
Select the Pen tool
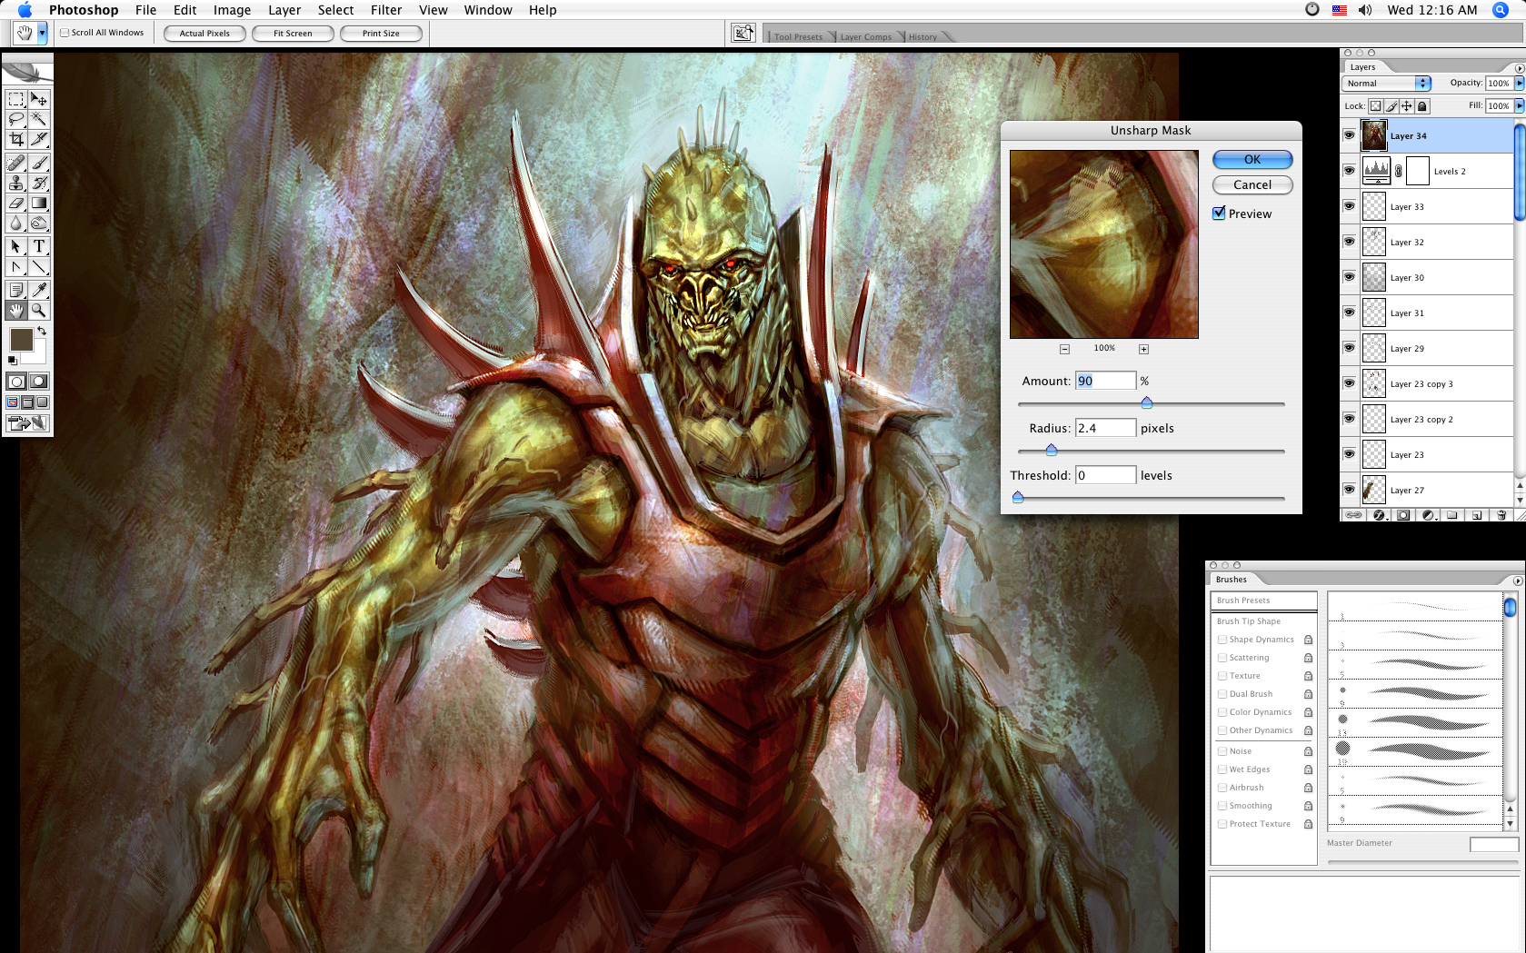point(16,267)
